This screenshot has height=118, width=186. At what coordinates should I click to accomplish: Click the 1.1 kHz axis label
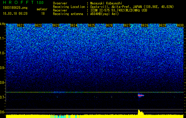coord(3,38)
